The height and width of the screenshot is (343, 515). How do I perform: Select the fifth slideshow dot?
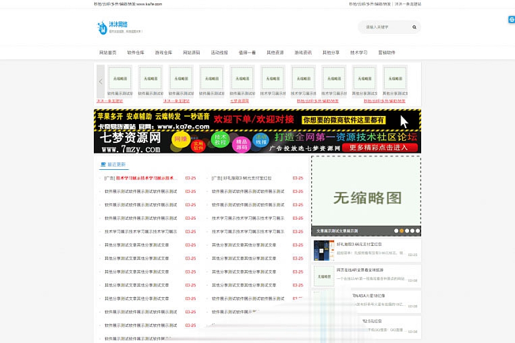[418, 231]
